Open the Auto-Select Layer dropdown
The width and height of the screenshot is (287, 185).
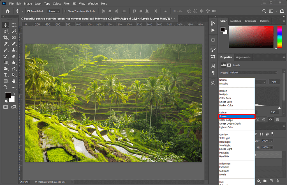(x=54, y=11)
